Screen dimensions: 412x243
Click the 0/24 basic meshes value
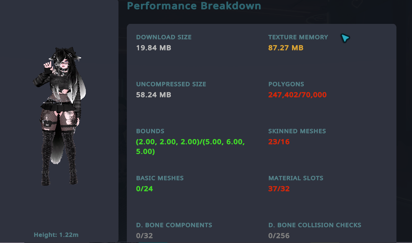pyautogui.click(x=144, y=189)
